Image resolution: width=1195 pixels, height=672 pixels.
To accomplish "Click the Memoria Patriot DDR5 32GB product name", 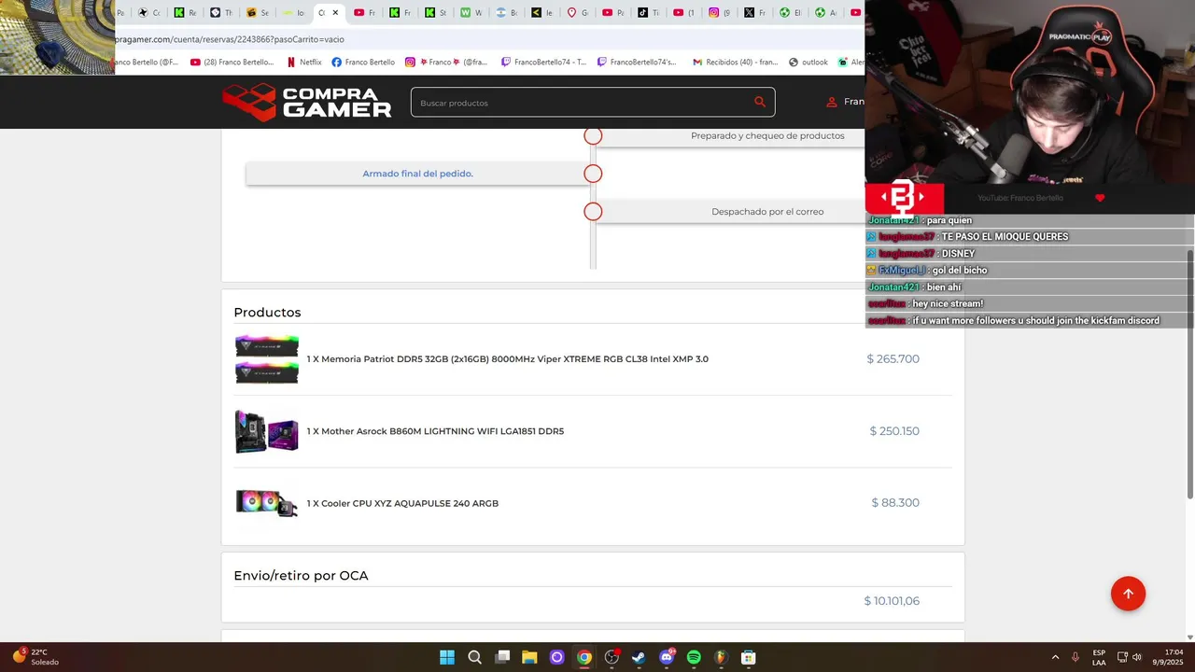I will point(507,359).
